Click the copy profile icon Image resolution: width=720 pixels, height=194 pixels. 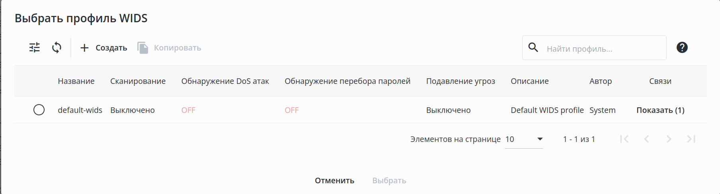point(142,48)
